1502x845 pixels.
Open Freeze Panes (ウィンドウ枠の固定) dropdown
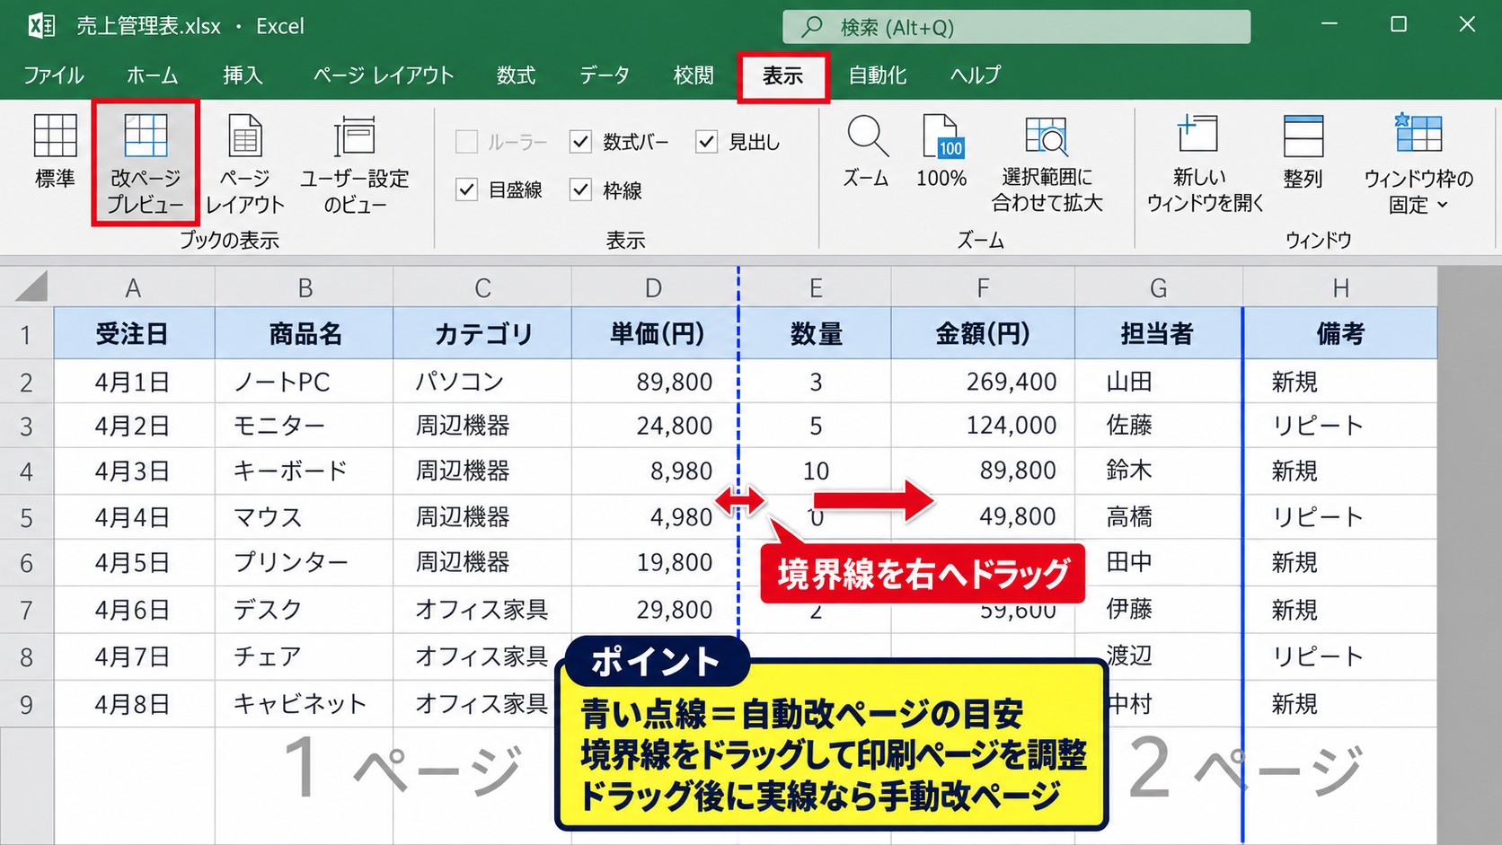click(x=1418, y=164)
